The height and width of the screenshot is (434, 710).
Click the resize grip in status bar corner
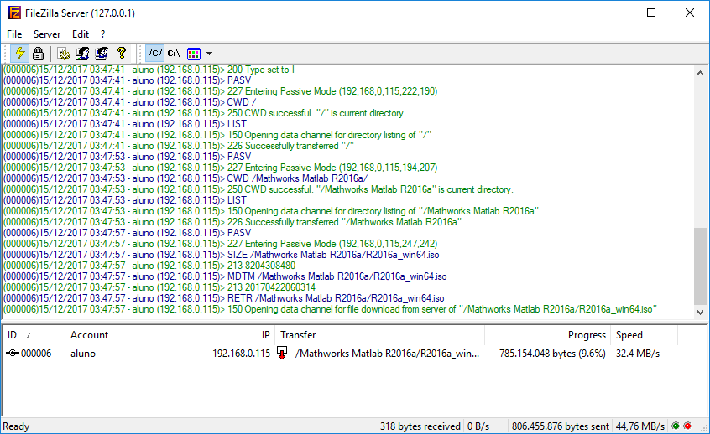(703, 427)
